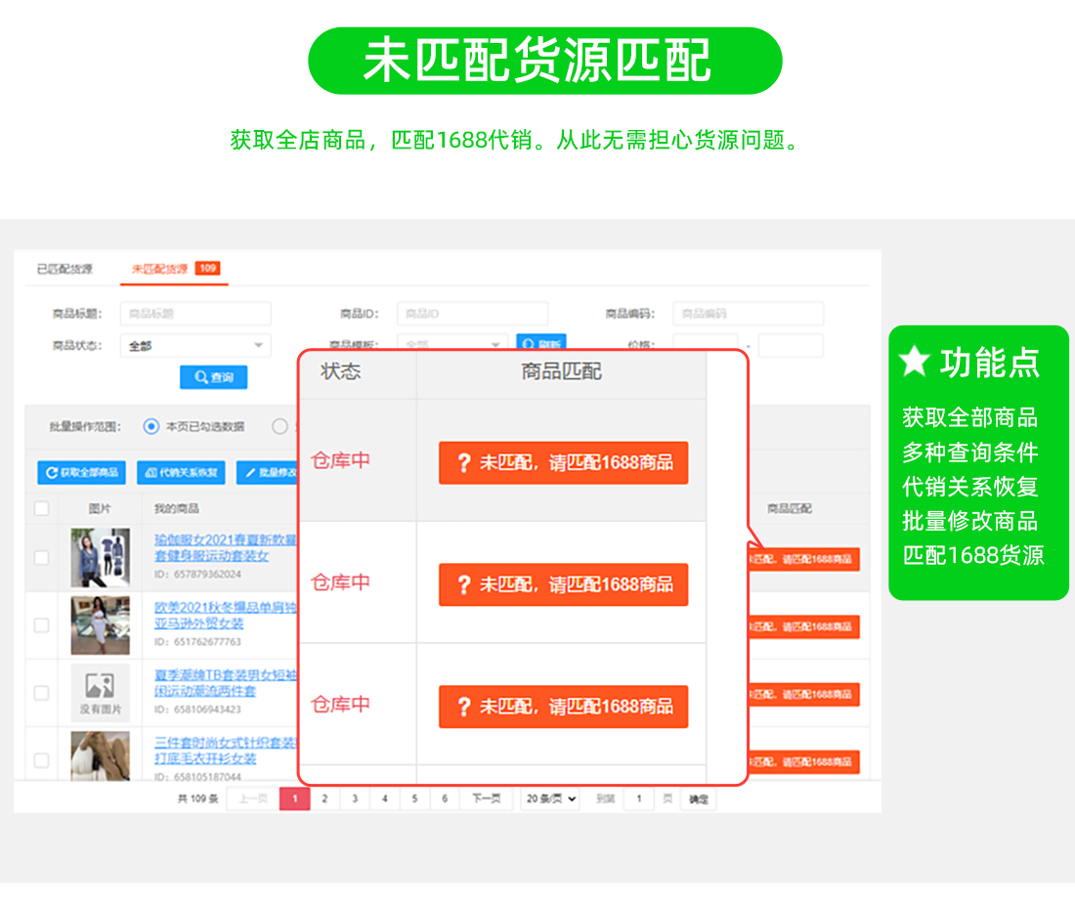Image resolution: width=1075 pixels, height=904 pixels.
Task: Click the 批量修改 button
Action: [x=268, y=472]
